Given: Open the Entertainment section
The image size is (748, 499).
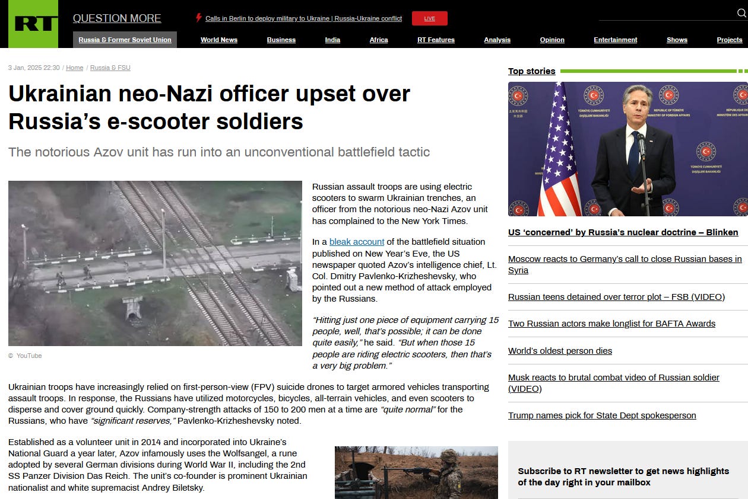Looking at the screenshot, I should [616, 40].
